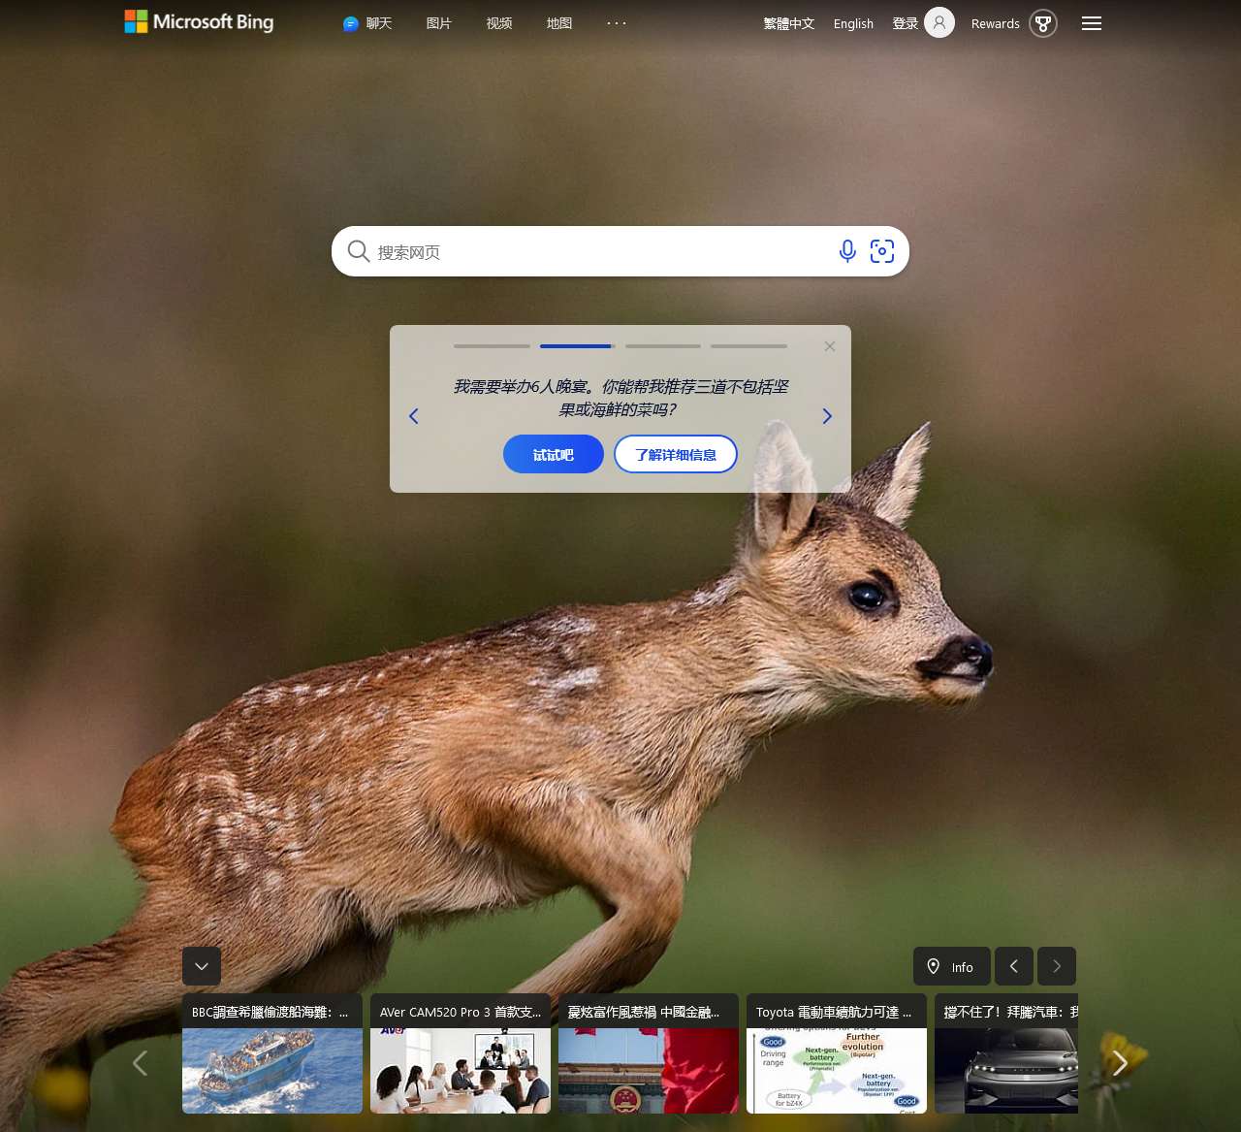This screenshot has height=1132, width=1241.
Task: Switch to Videos (视频) tab
Action: (499, 23)
